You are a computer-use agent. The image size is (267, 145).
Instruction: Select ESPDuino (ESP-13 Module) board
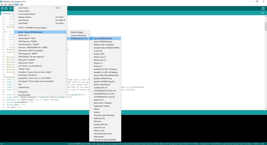pyautogui.click(x=105, y=45)
